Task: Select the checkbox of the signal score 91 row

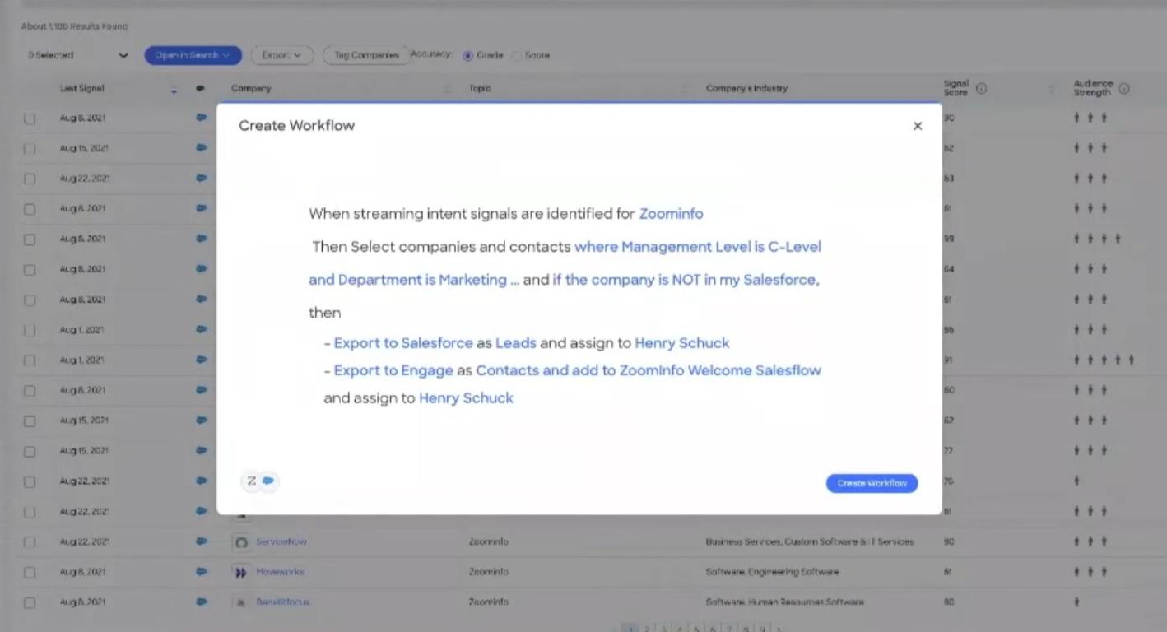Action: click(30, 360)
